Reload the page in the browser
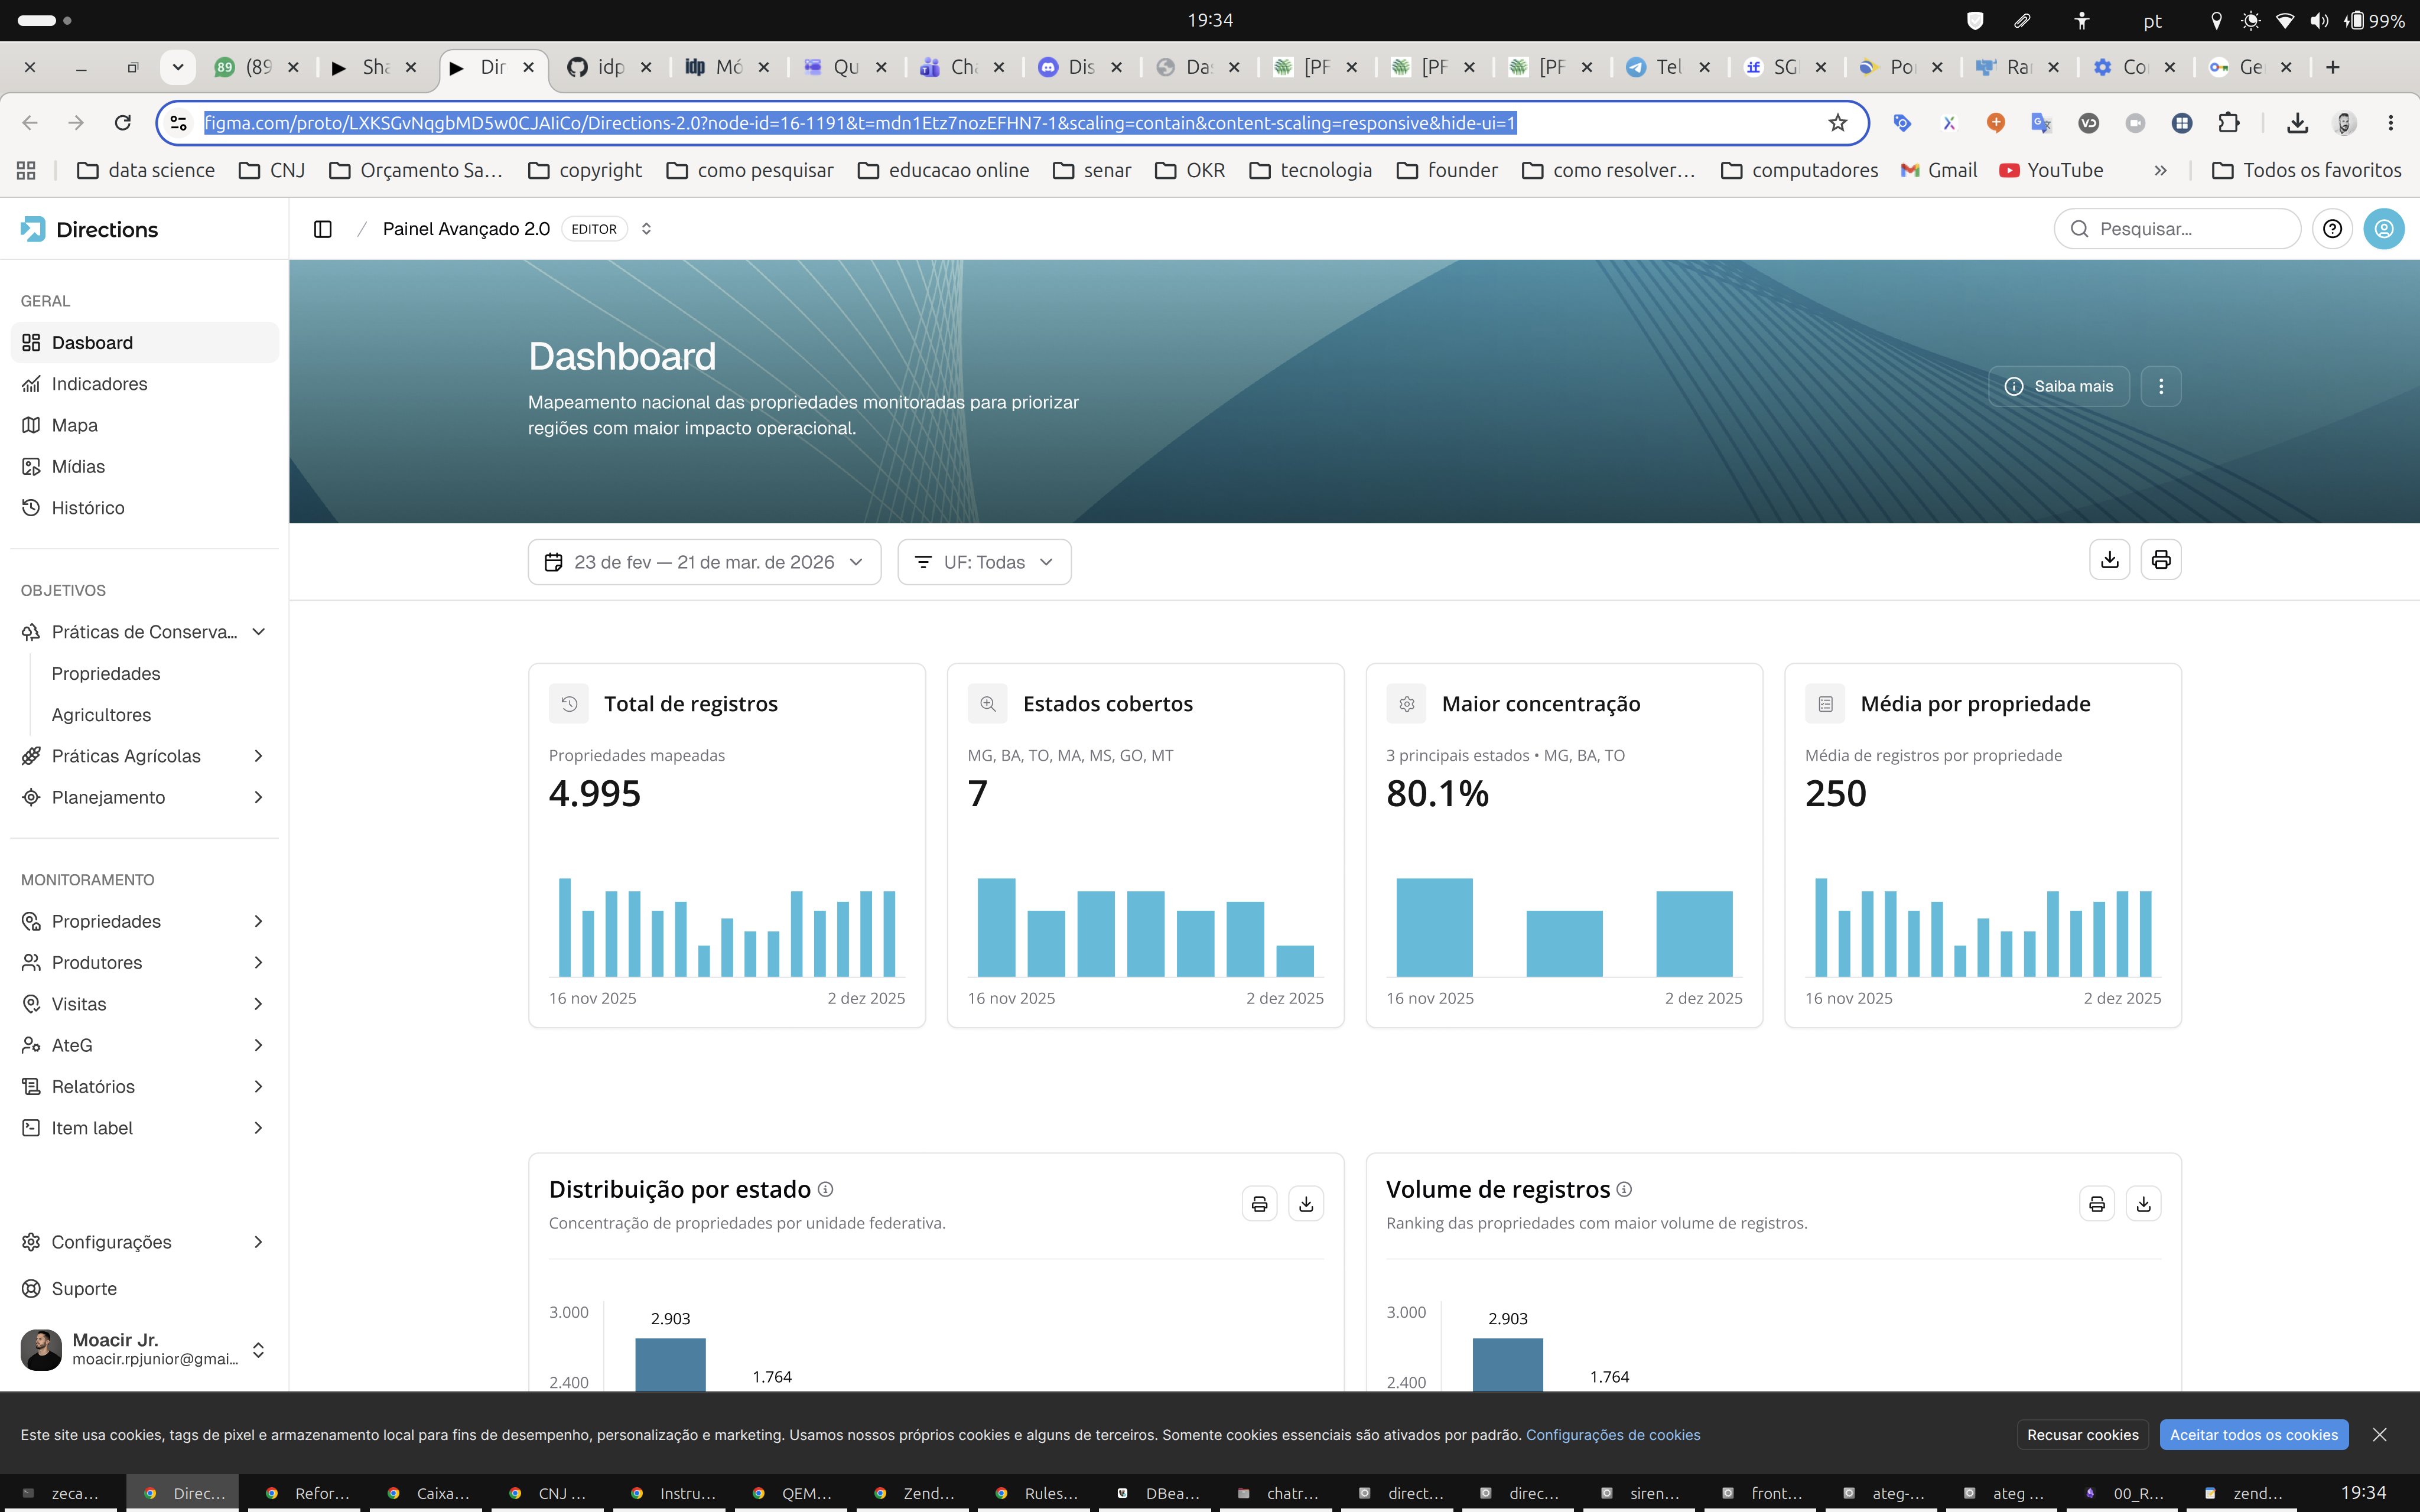The width and height of the screenshot is (2420, 1512). click(x=123, y=123)
